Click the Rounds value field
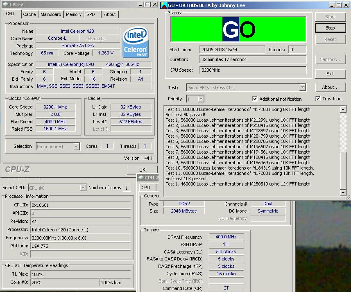Viewport: 351px width, 292px height. coord(297,50)
